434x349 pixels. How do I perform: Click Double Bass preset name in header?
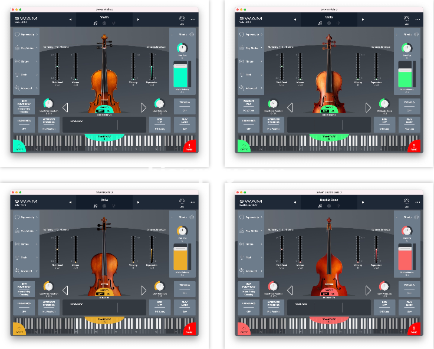[329, 200]
